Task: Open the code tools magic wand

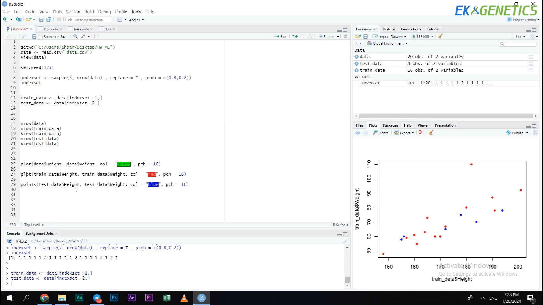Action: point(83,36)
